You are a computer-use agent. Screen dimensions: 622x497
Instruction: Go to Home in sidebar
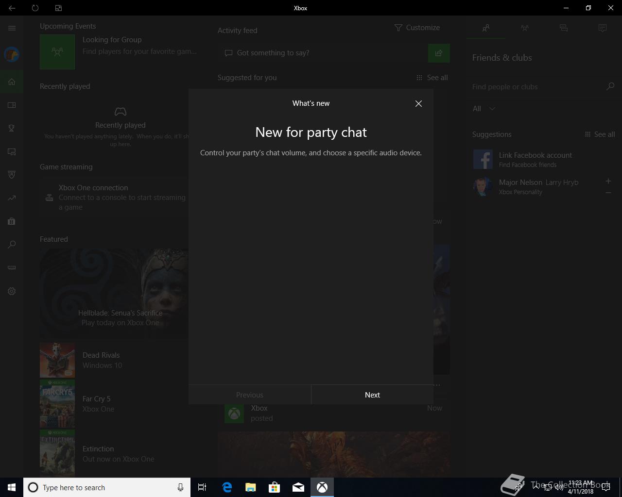click(x=12, y=82)
